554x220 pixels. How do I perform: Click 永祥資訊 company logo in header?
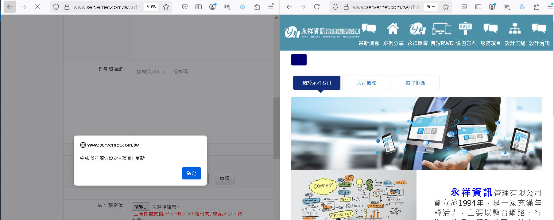tap(322, 32)
